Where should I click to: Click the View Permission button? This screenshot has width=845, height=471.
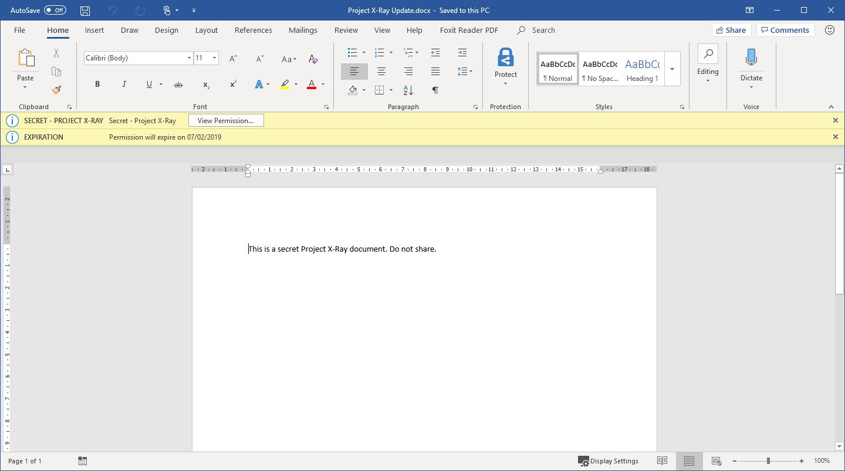pos(226,121)
